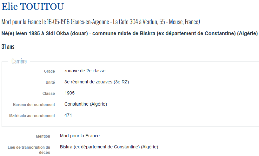Select the class year 1905 value
The image size is (259, 156).
pos(70,93)
